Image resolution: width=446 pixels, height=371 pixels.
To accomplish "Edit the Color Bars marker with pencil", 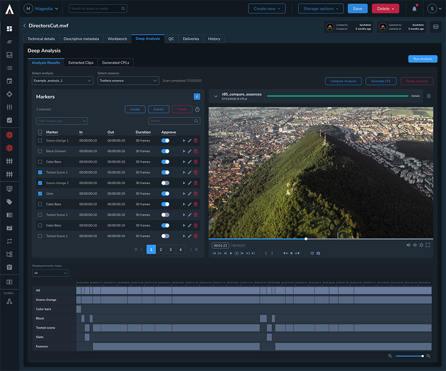I will click(x=190, y=162).
